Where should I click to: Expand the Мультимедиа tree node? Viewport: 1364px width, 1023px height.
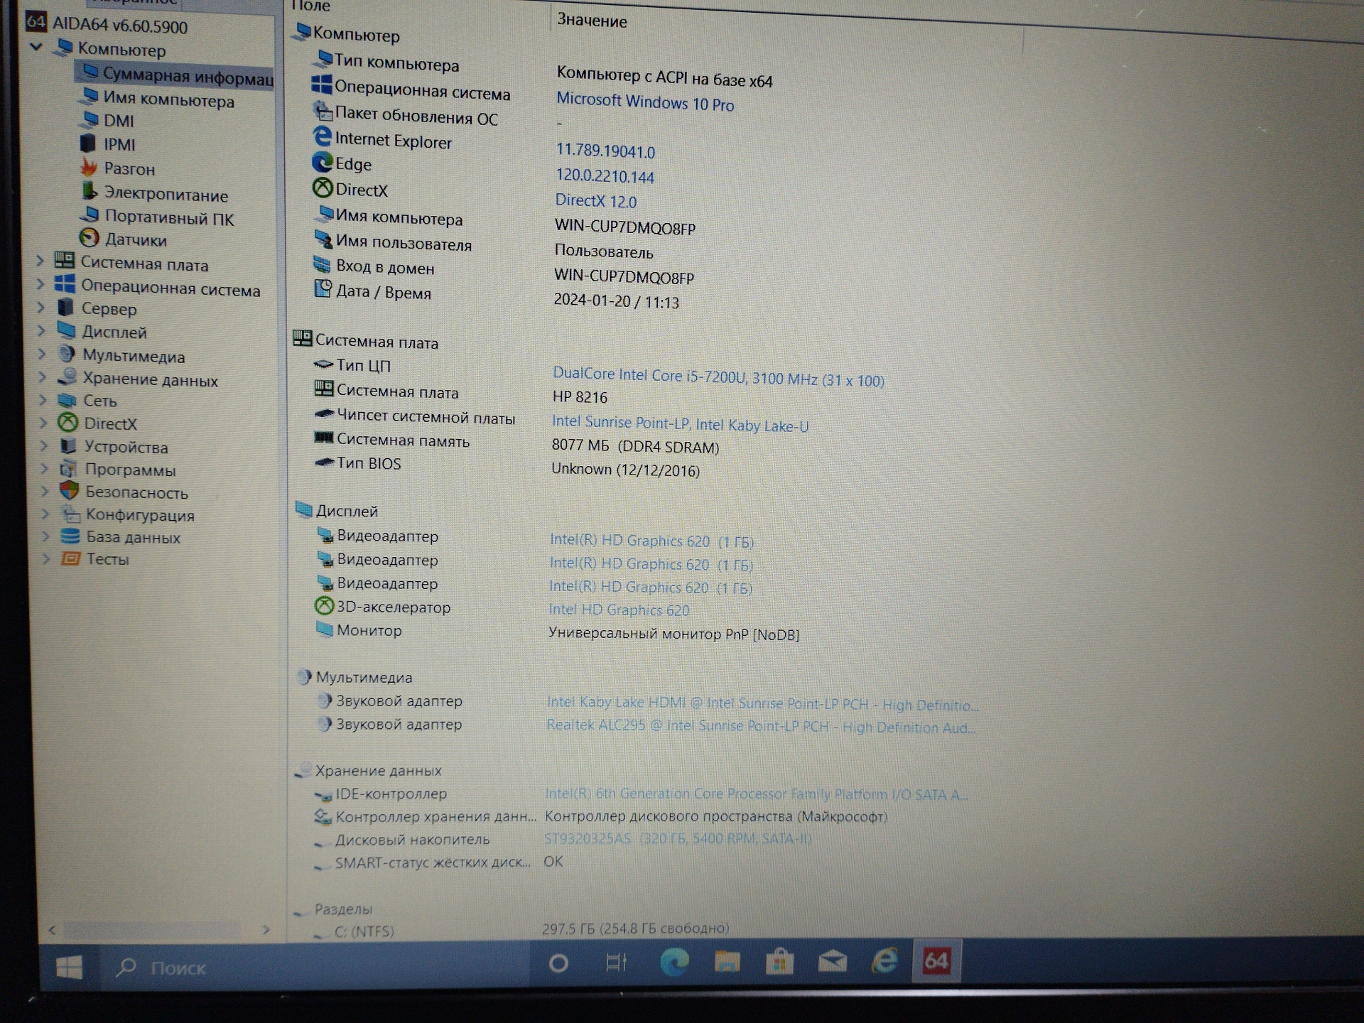coord(42,354)
